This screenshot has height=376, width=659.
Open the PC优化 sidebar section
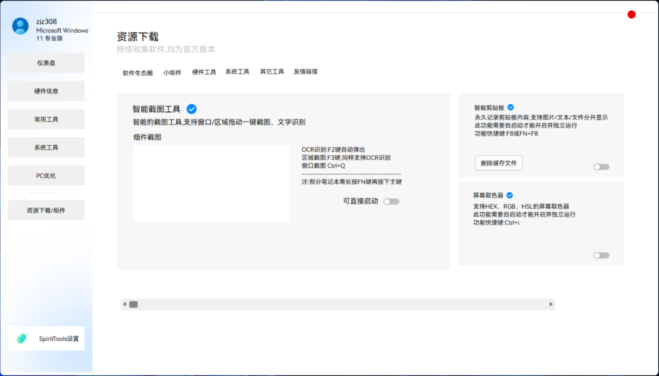pyautogui.click(x=46, y=174)
